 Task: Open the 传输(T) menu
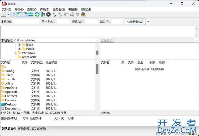pos(45,9)
